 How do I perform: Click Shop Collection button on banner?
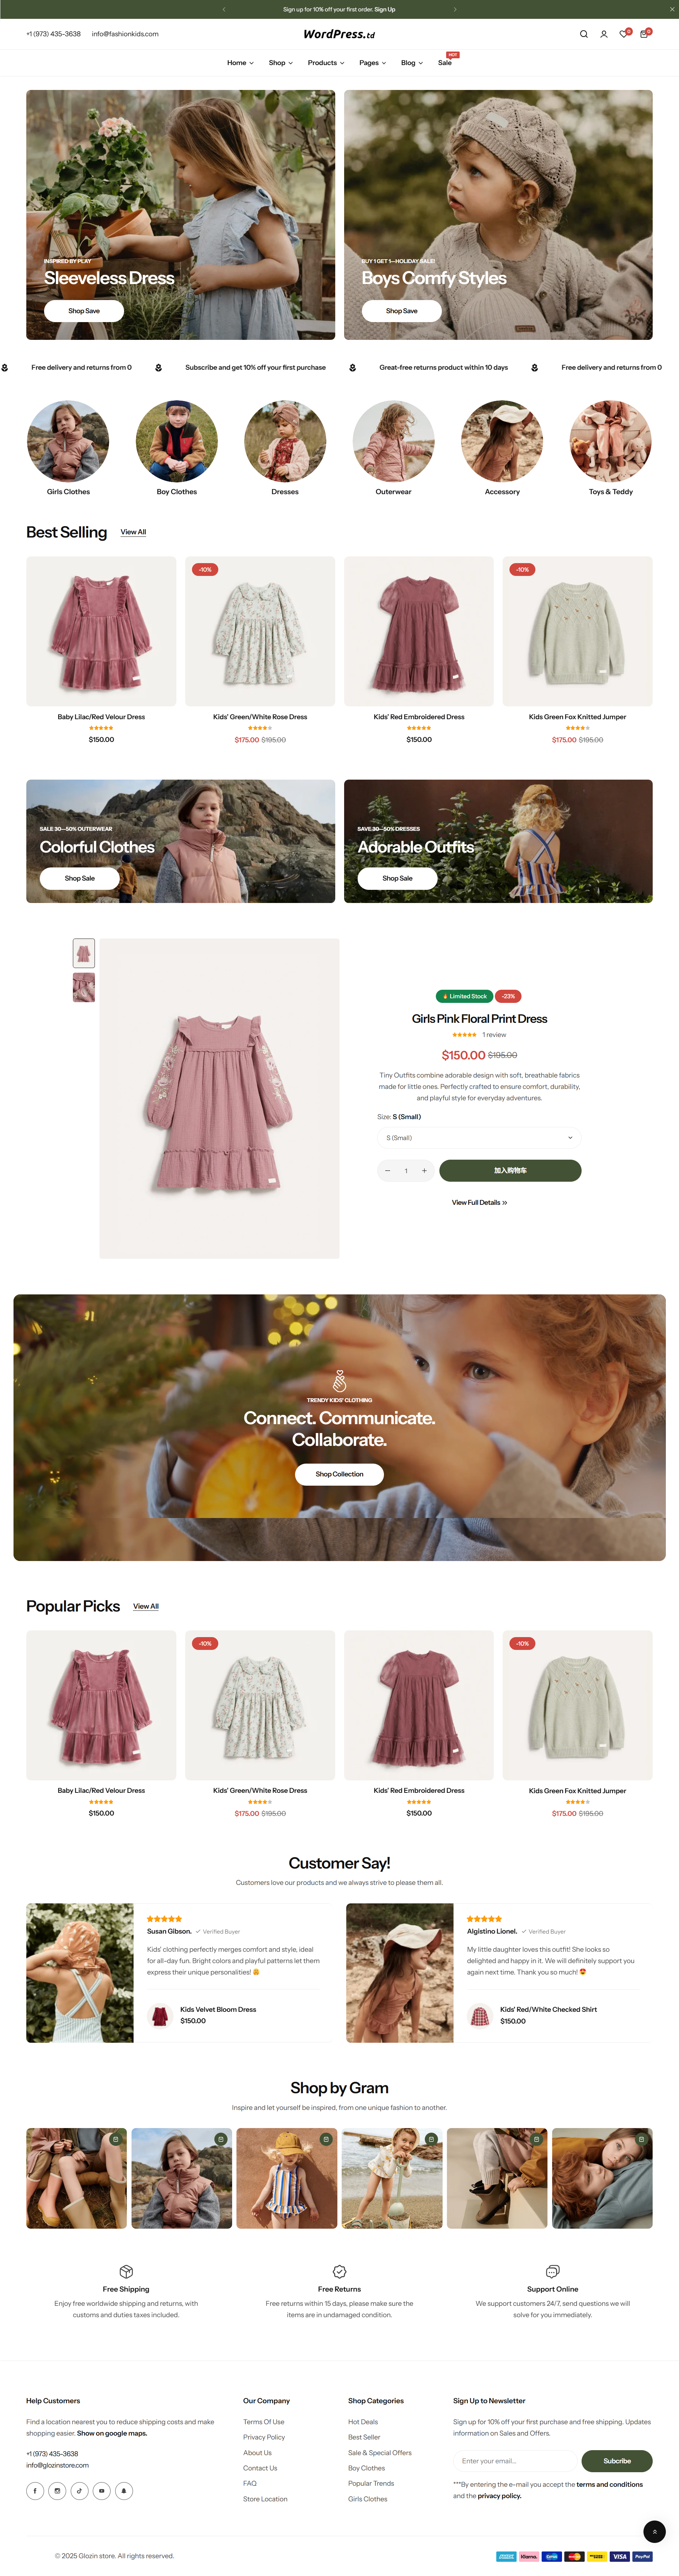339,1474
